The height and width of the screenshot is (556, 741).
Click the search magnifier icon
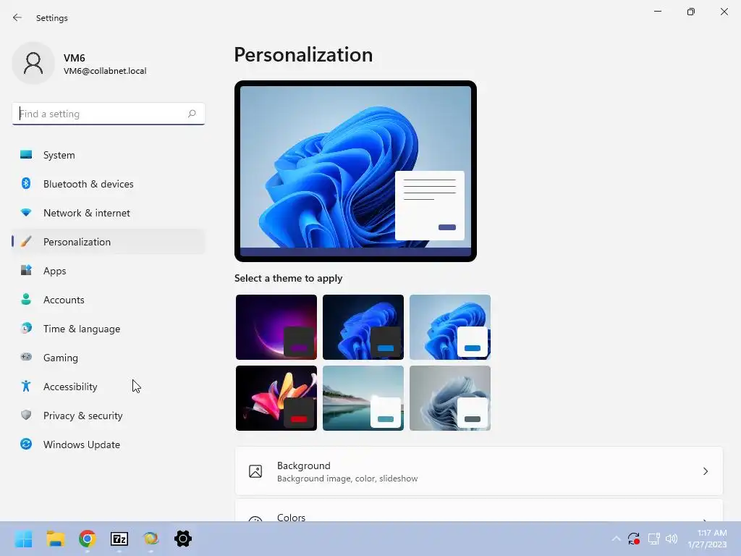(191, 114)
